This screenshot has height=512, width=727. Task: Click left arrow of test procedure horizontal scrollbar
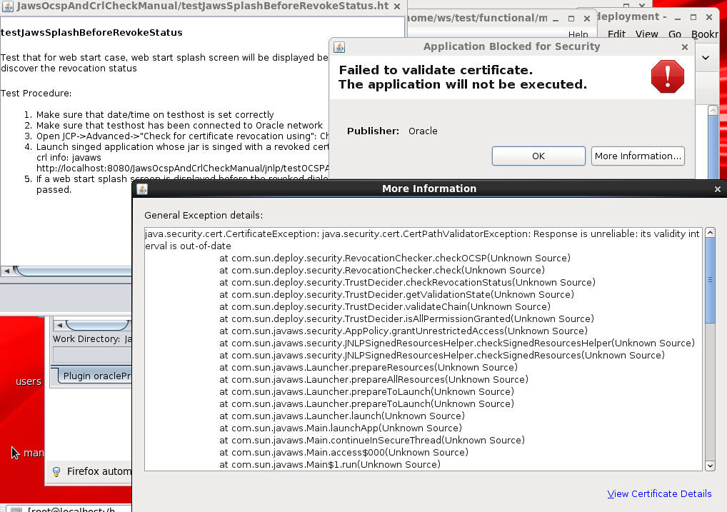click(6, 271)
